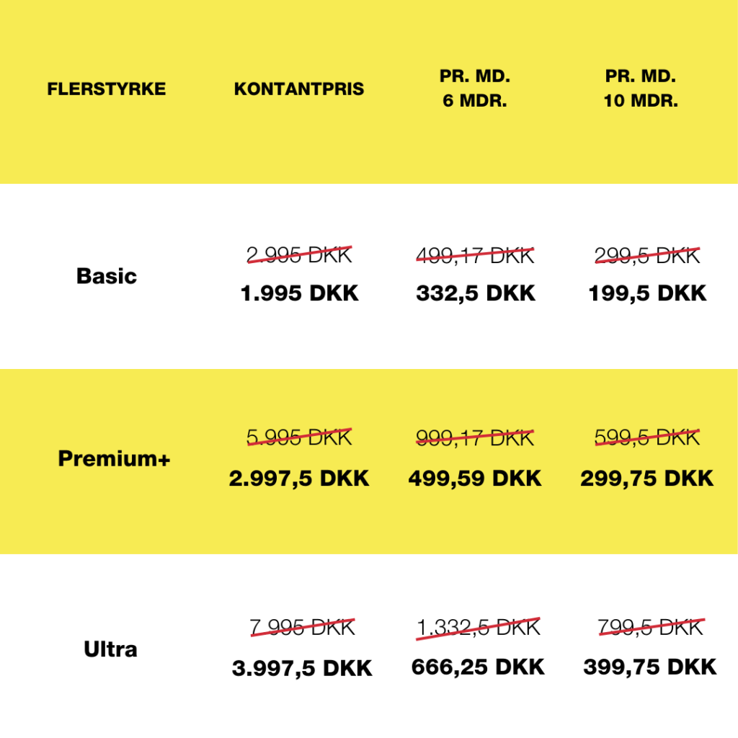Select the 2.997,5 DKK Premium+ price
Image resolution: width=738 pixels, height=738 pixels.
coord(299,479)
